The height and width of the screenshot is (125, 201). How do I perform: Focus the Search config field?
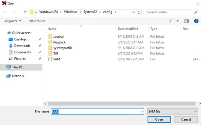click(x=172, y=12)
